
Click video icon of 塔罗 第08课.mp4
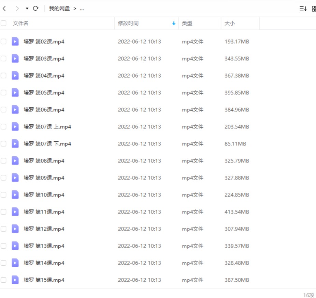point(15,161)
